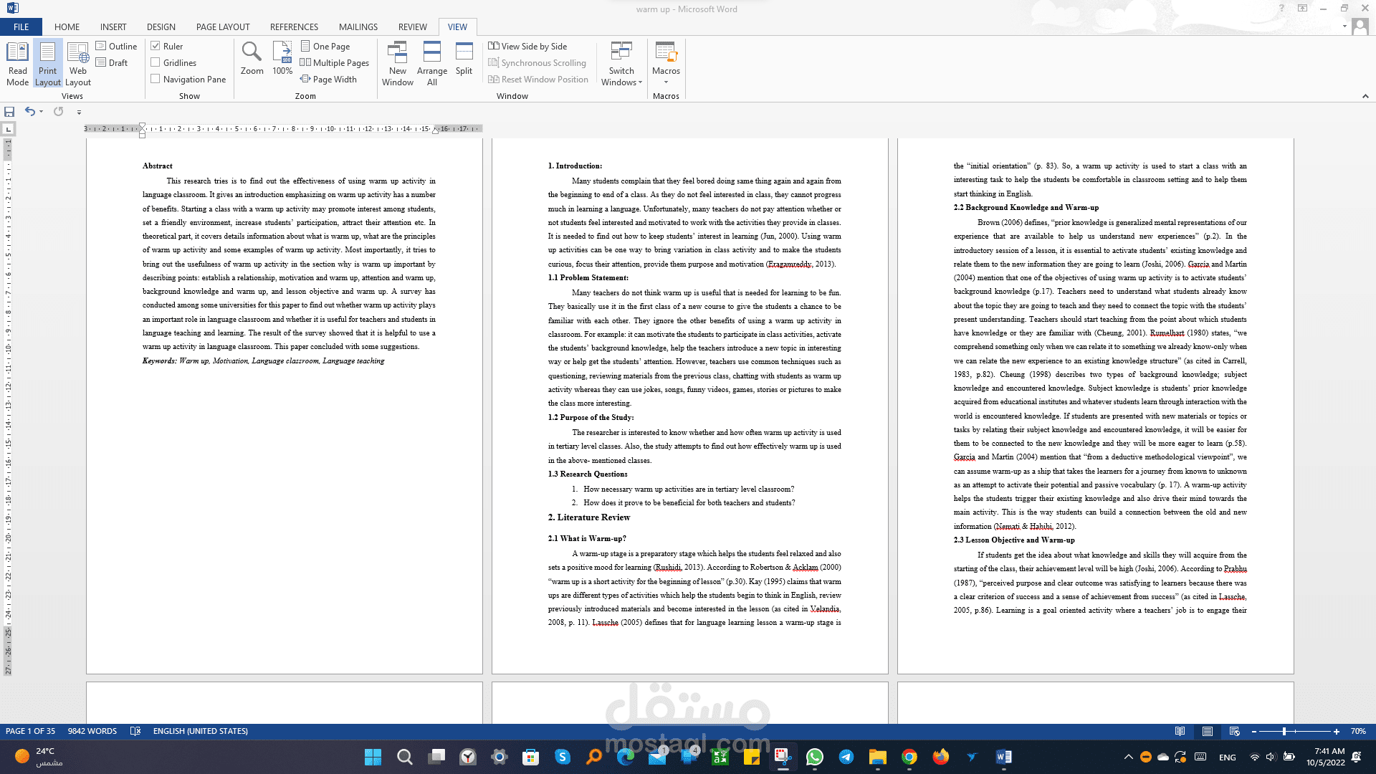Open the account dropdown arrow
Image resolution: width=1376 pixels, height=774 pixels.
tap(1344, 27)
